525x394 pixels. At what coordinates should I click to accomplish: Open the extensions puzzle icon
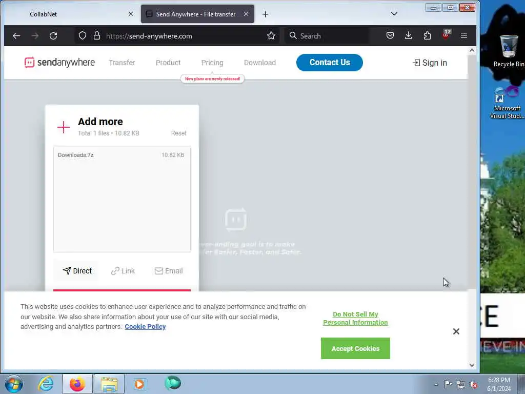point(427,35)
